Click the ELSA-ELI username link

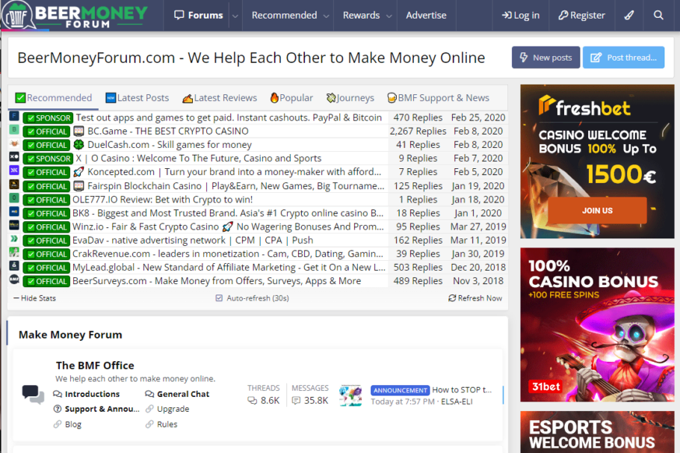(457, 401)
